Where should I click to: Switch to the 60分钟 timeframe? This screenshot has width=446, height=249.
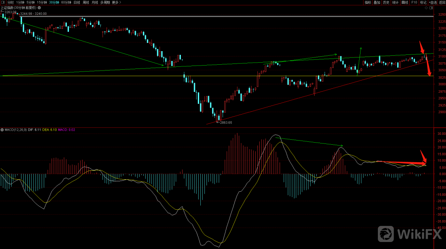click(x=66, y=2)
